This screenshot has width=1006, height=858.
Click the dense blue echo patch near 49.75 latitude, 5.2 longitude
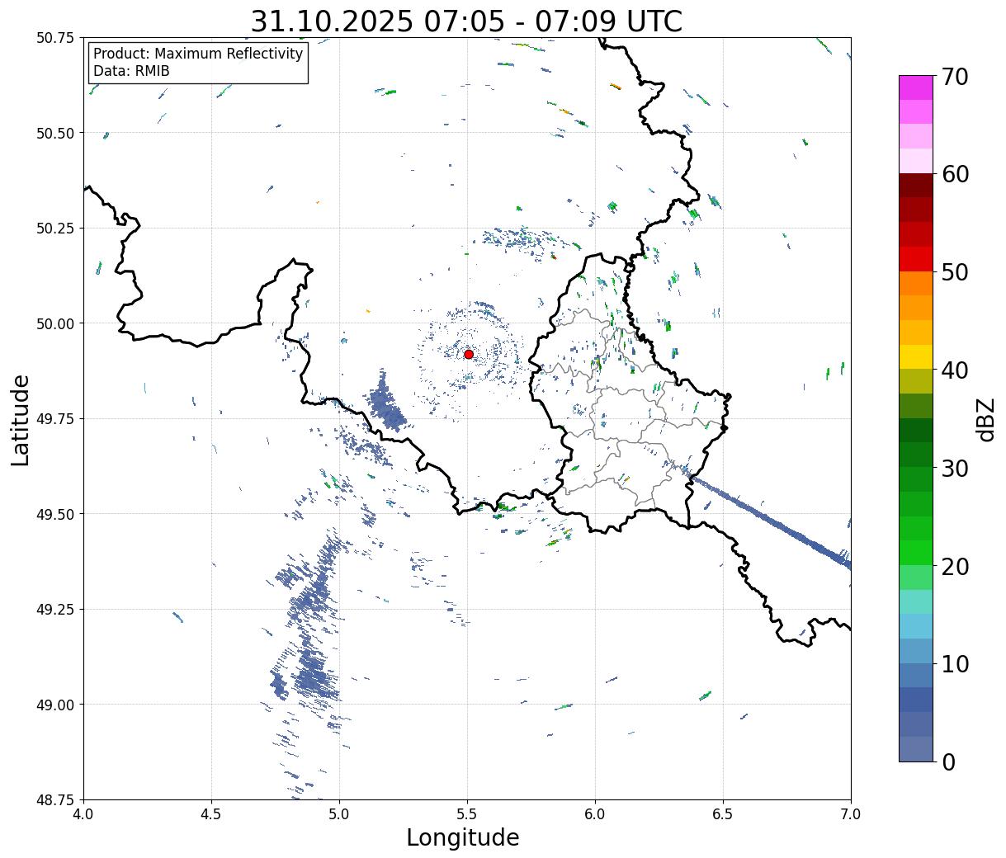coord(385,406)
